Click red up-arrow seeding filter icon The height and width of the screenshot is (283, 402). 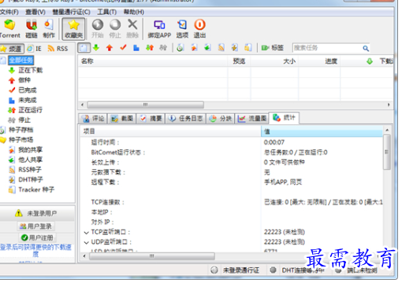(x=110, y=48)
